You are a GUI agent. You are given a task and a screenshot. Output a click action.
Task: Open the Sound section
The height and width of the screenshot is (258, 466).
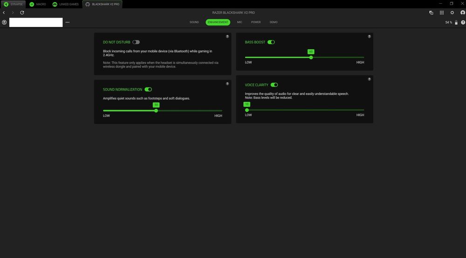point(194,22)
